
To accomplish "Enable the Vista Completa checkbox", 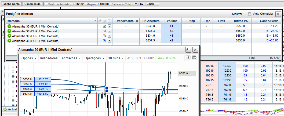I will (250, 14).
